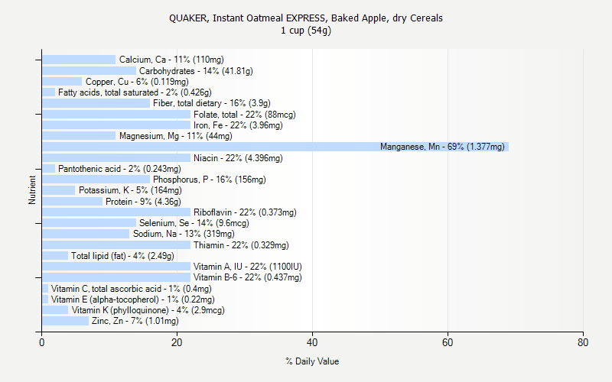Viewport: 612px width, 382px height.
Task: Click the 'Iron, Fe - 22% (3.96mg)' label
Action: pos(238,125)
